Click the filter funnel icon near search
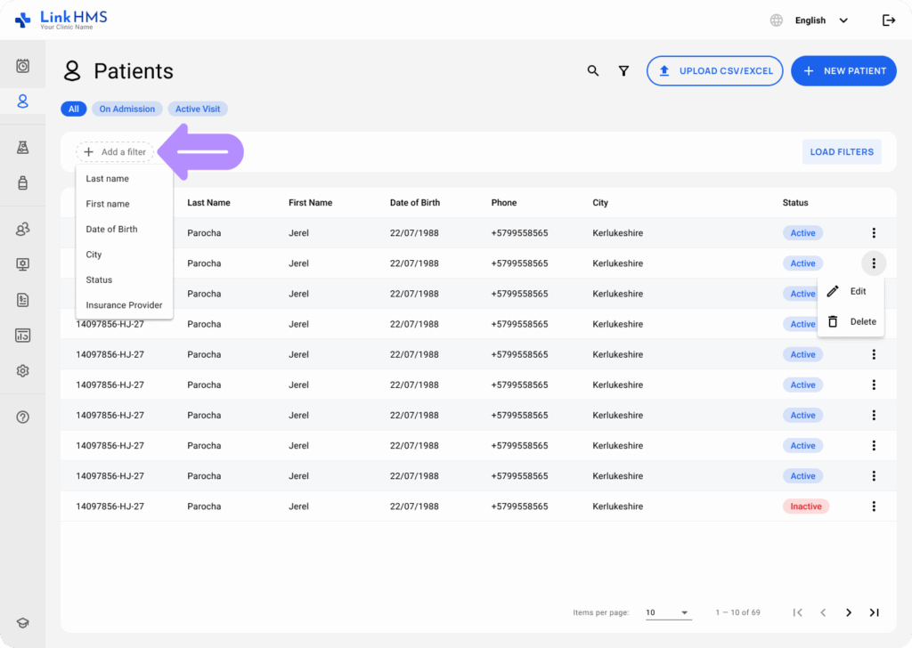 coord(623,70)
